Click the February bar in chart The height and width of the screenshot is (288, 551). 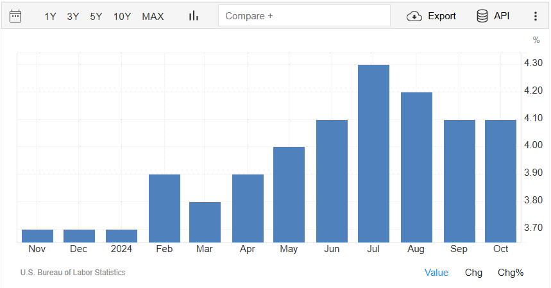click(x=164, y=208)
